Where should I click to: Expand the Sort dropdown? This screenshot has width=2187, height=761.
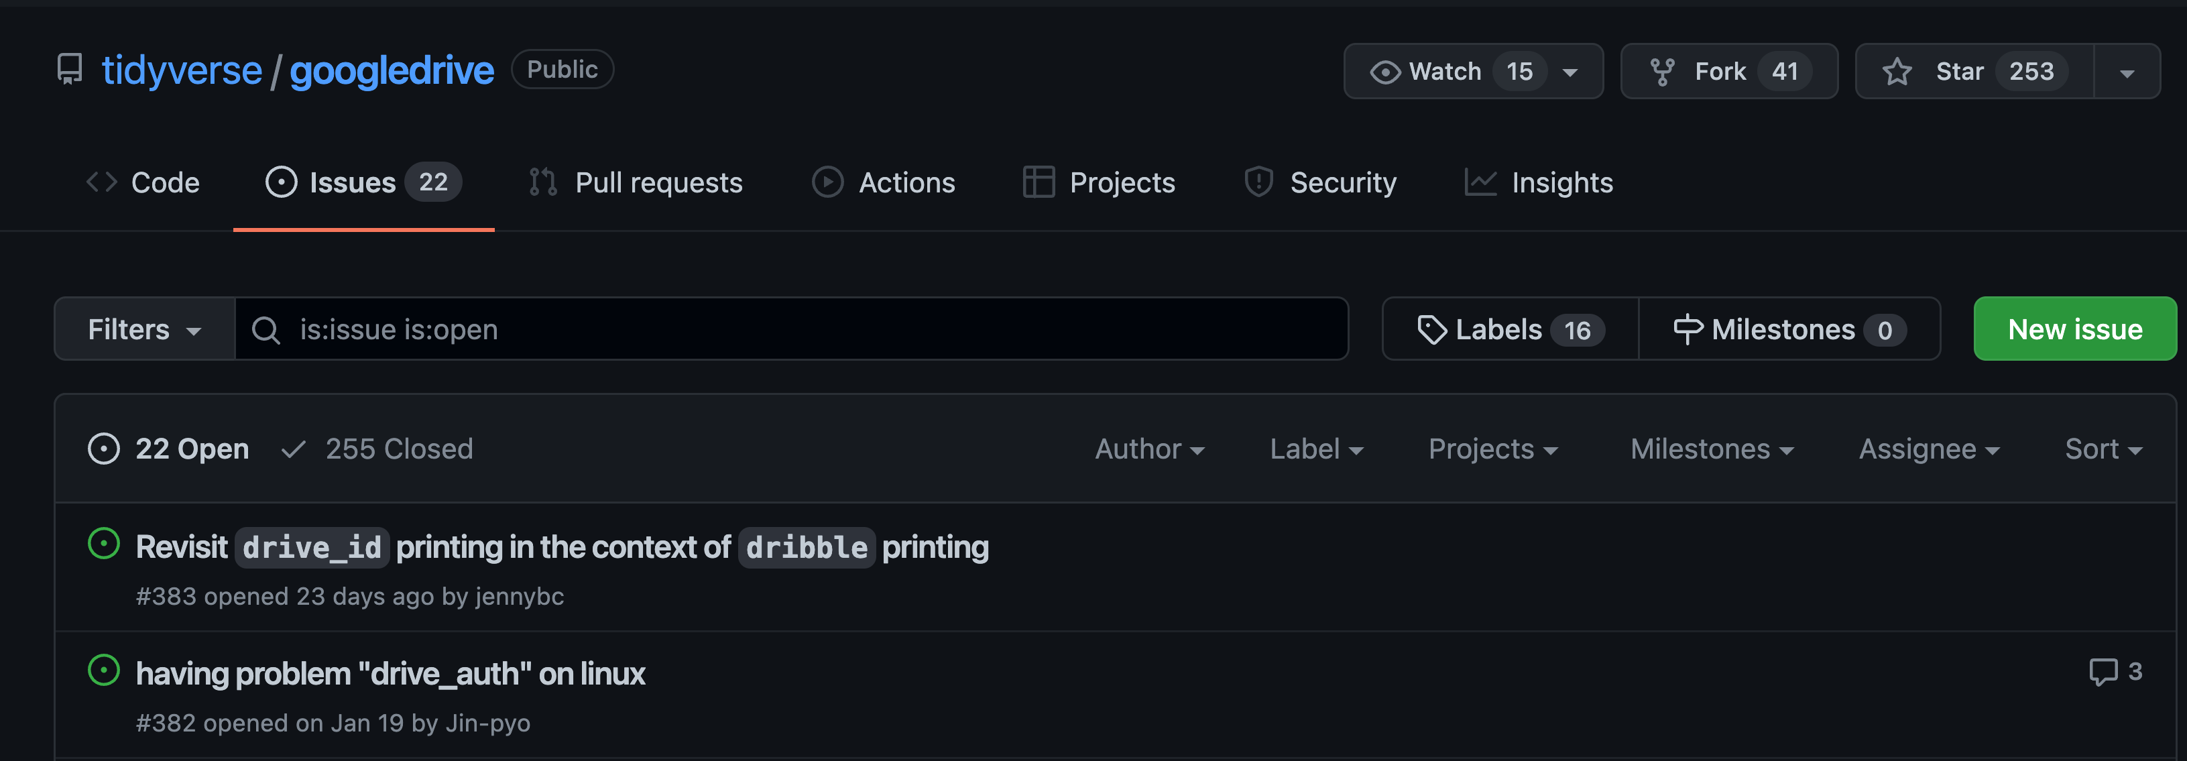click(x=2103, y=449)
